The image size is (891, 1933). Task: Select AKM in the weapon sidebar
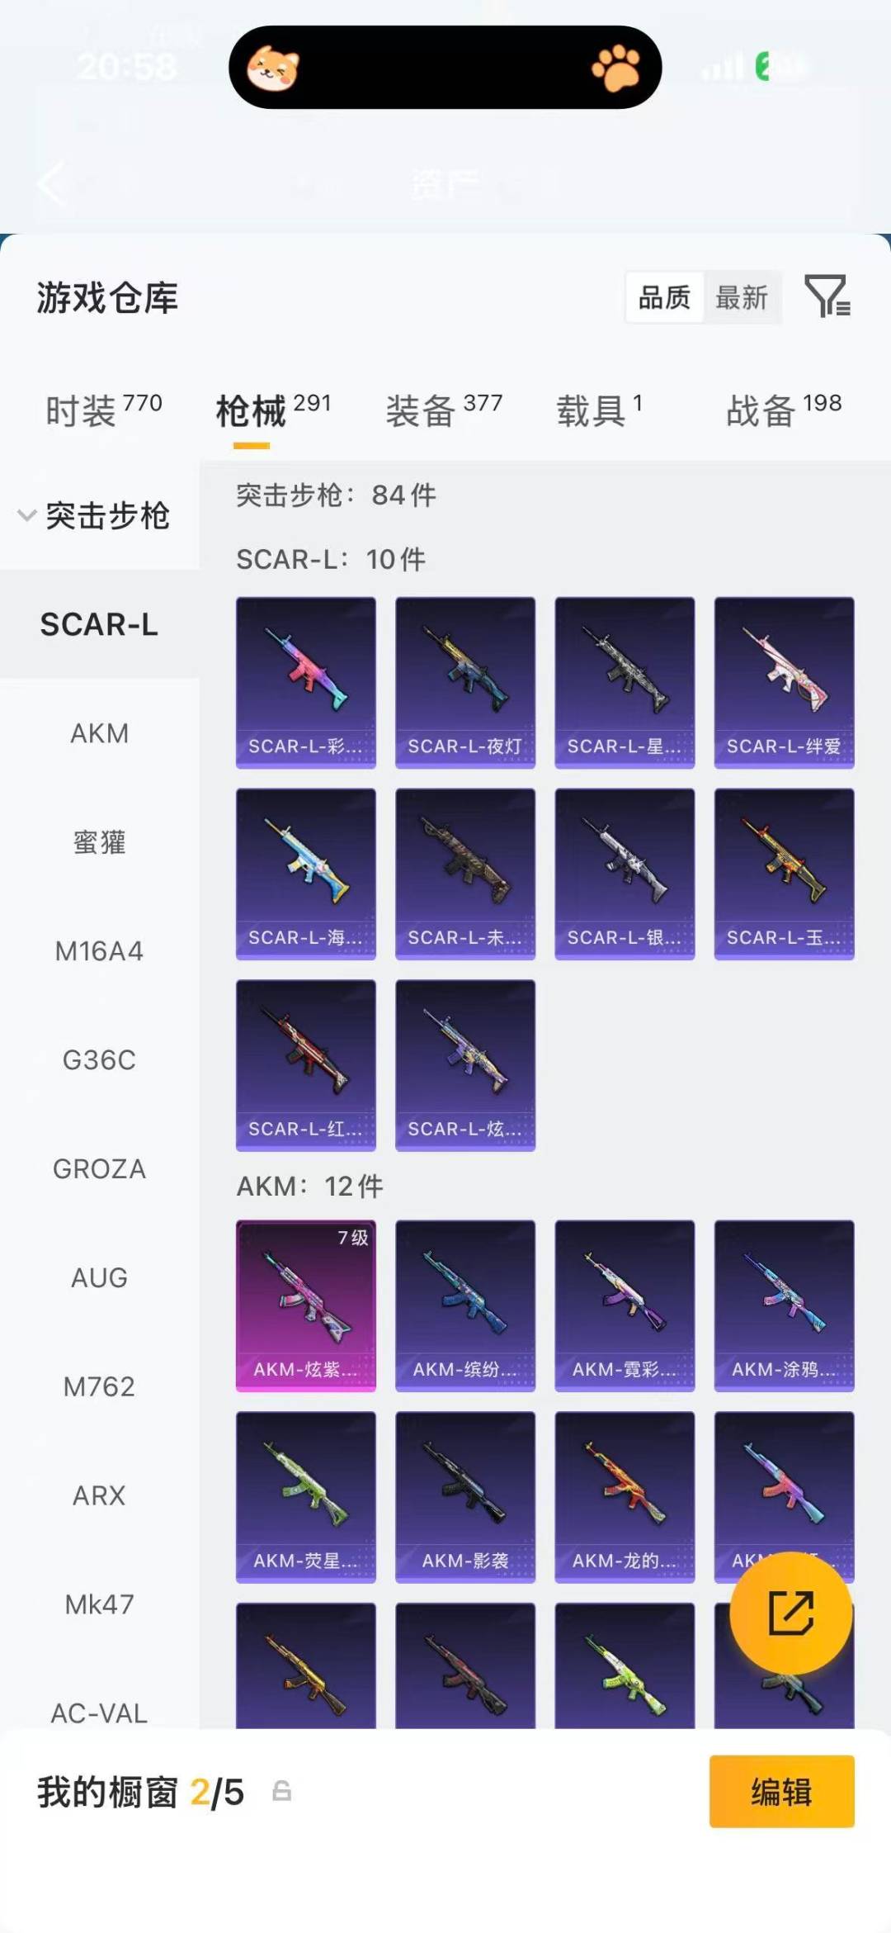[x=100, y=733]
